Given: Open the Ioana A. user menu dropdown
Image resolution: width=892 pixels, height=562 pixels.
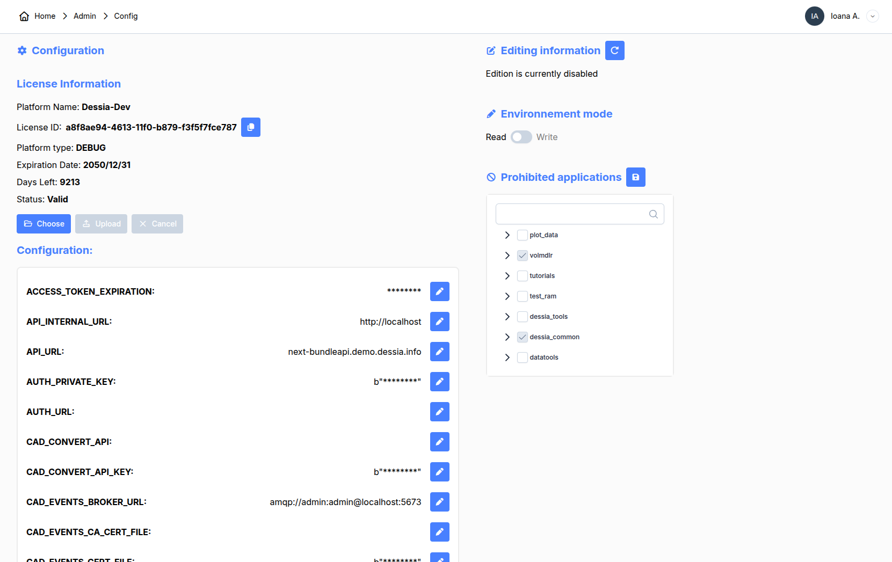Looking at the screenshot, I should tap(873, 16).
